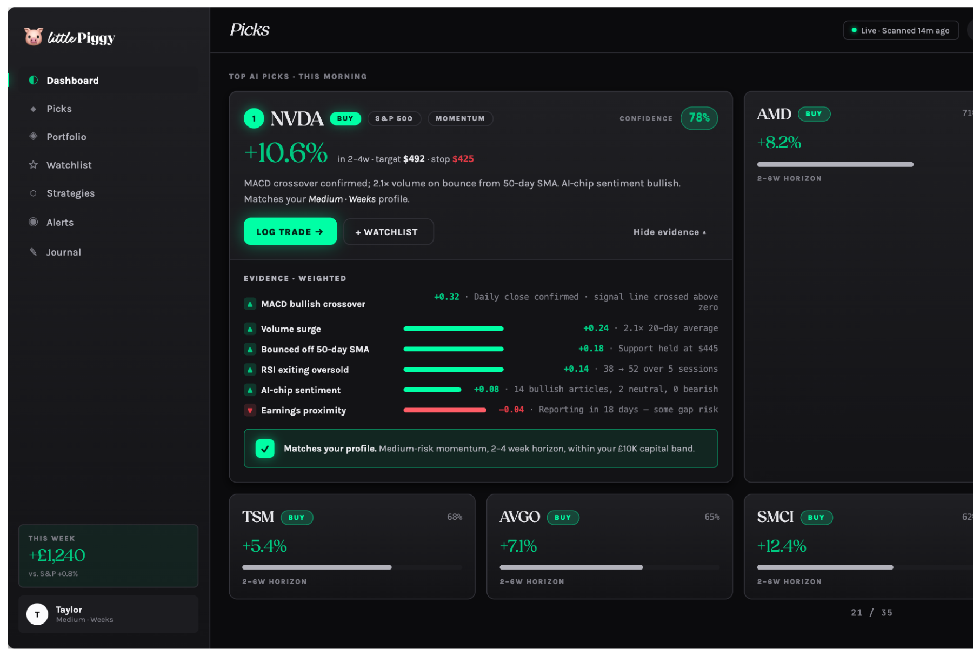Add NVDA with the + WATCHLIST button
Image resolution: width=973 pixels, height=656 pixels.
tap(388, 232)
